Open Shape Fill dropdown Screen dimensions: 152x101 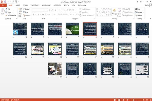point(126,9)
